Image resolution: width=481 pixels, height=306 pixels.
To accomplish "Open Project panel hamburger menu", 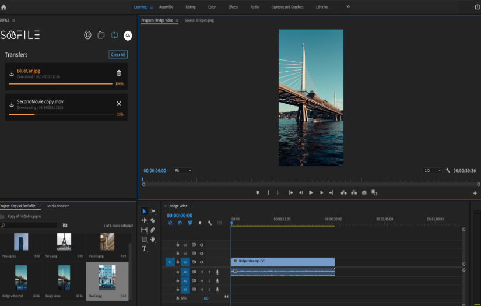I will coord(40,206).
